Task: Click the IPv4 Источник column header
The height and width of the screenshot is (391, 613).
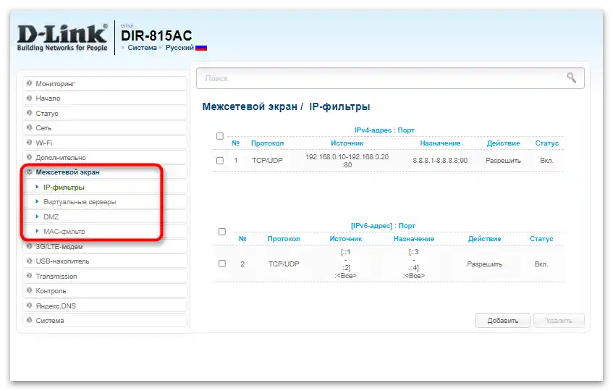Action: click(x=347, y=143)
